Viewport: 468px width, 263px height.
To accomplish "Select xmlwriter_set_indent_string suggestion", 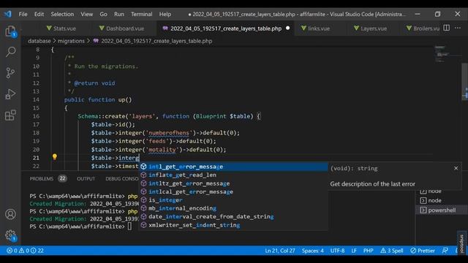I will point(234,225).
